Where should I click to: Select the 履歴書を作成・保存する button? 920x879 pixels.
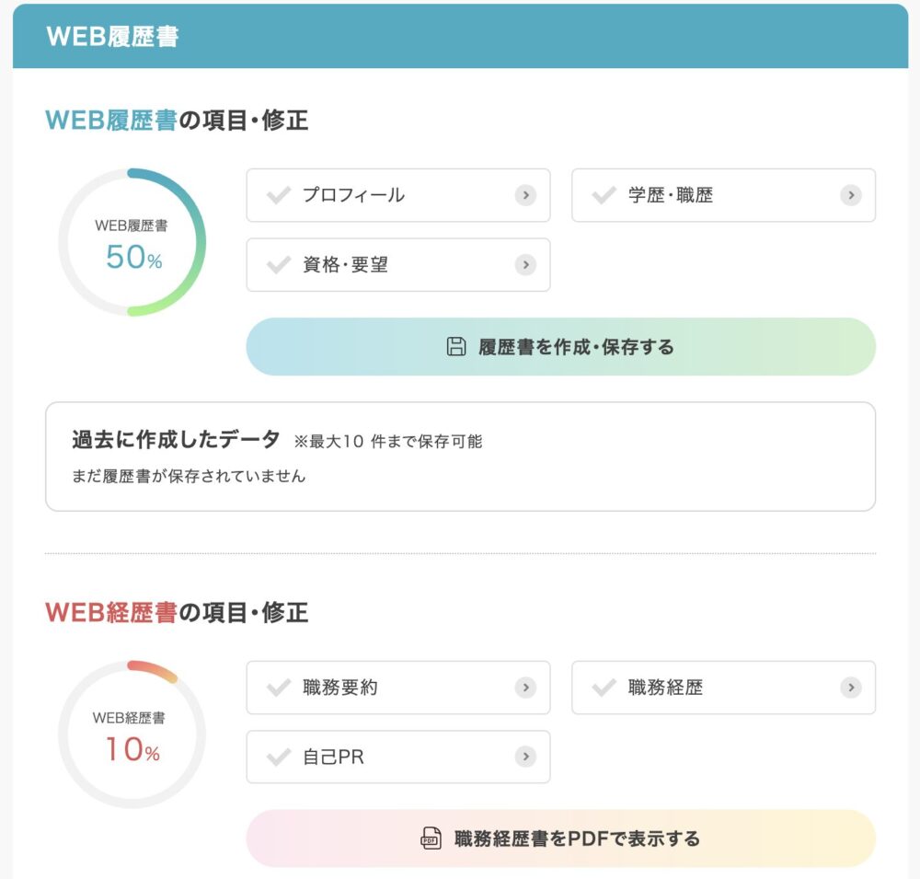click(561, 346)
